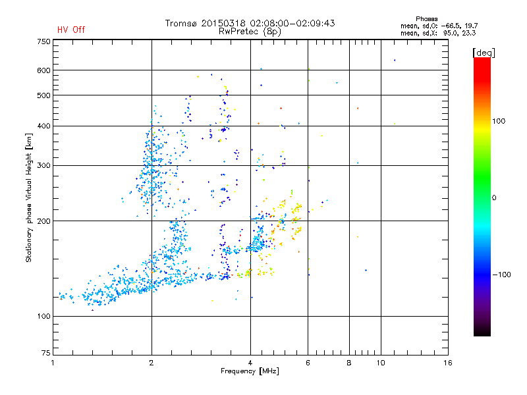This screenshot has height=395, width=527.
Task: Click the x-axis label '2'
Action: coord(152,363)
